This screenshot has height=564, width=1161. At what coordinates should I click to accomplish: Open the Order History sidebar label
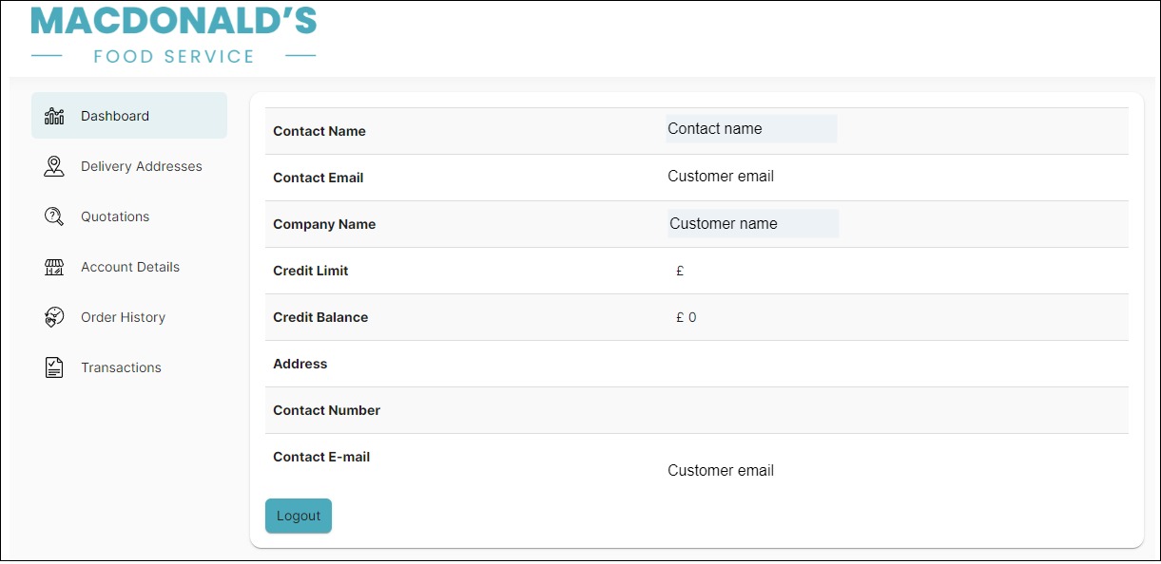(x=123, y=317)
